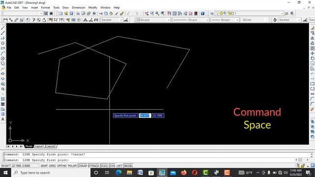This screenshot has height=177, width=315.
Task: Switch to the Layout1 tab
Action: [x=39, y=147]
